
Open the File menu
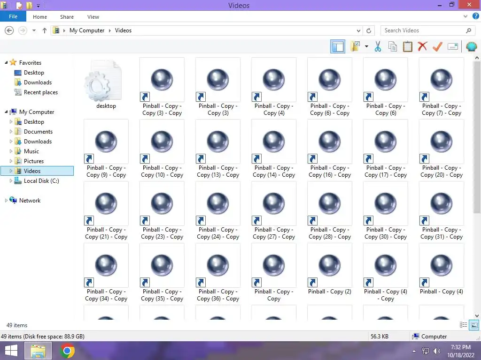[13, 16]
